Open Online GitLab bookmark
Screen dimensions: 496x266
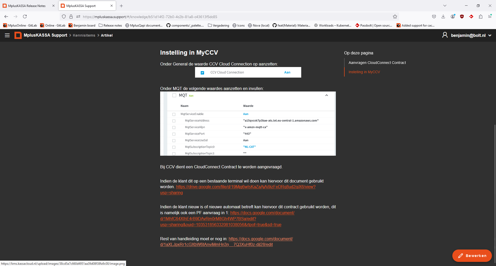[53, 25]
